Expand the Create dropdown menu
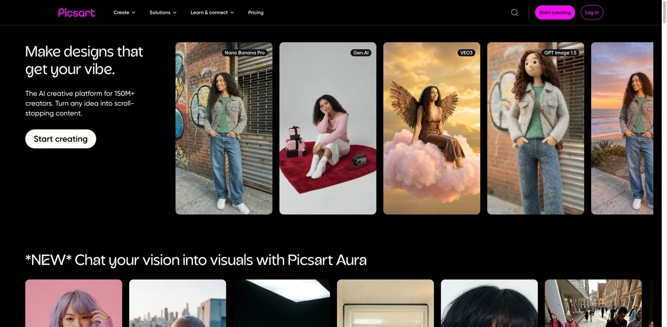 pyautogui.click(x=124, y=12)
